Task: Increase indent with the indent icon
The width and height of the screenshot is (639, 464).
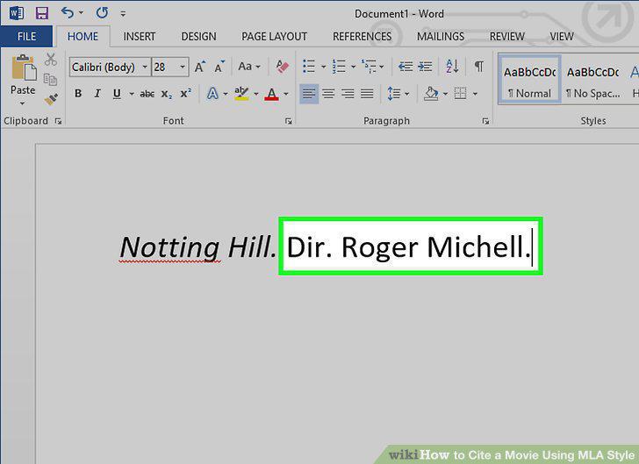Action: point(426,66)
